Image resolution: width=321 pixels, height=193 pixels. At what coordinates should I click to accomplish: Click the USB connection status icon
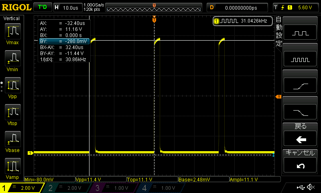pyautogui.click(x=301, y=187)
